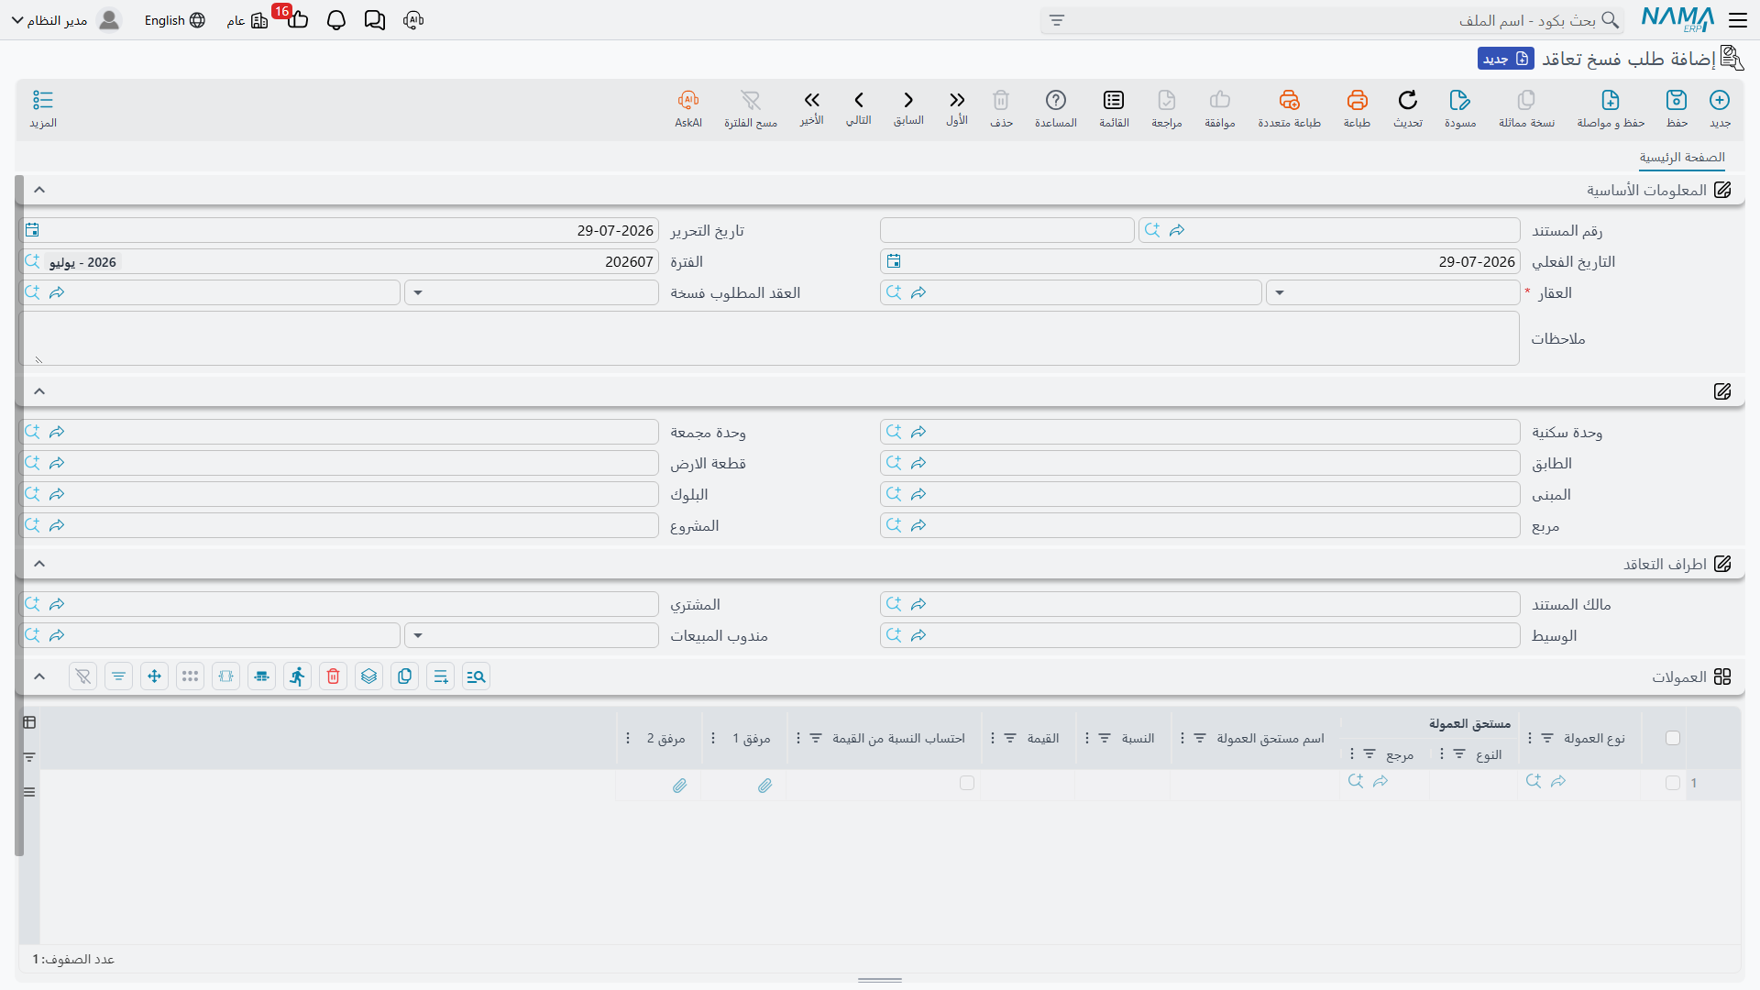Click fit column width icon in العمولات toolbar
Image resolution: width=1760 pixels, height=990 pixels.
226,676
